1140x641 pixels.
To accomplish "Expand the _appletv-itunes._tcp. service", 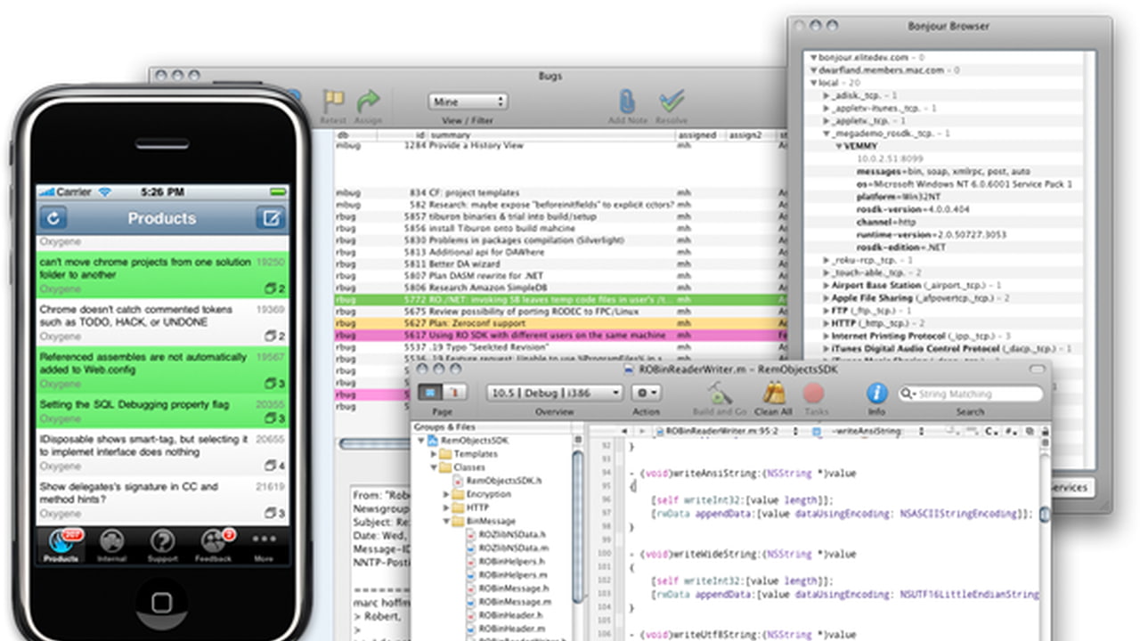I will (x=826, y=108).
